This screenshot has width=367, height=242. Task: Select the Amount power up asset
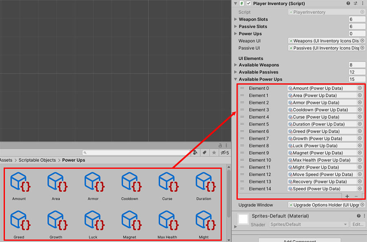point(19,183)
